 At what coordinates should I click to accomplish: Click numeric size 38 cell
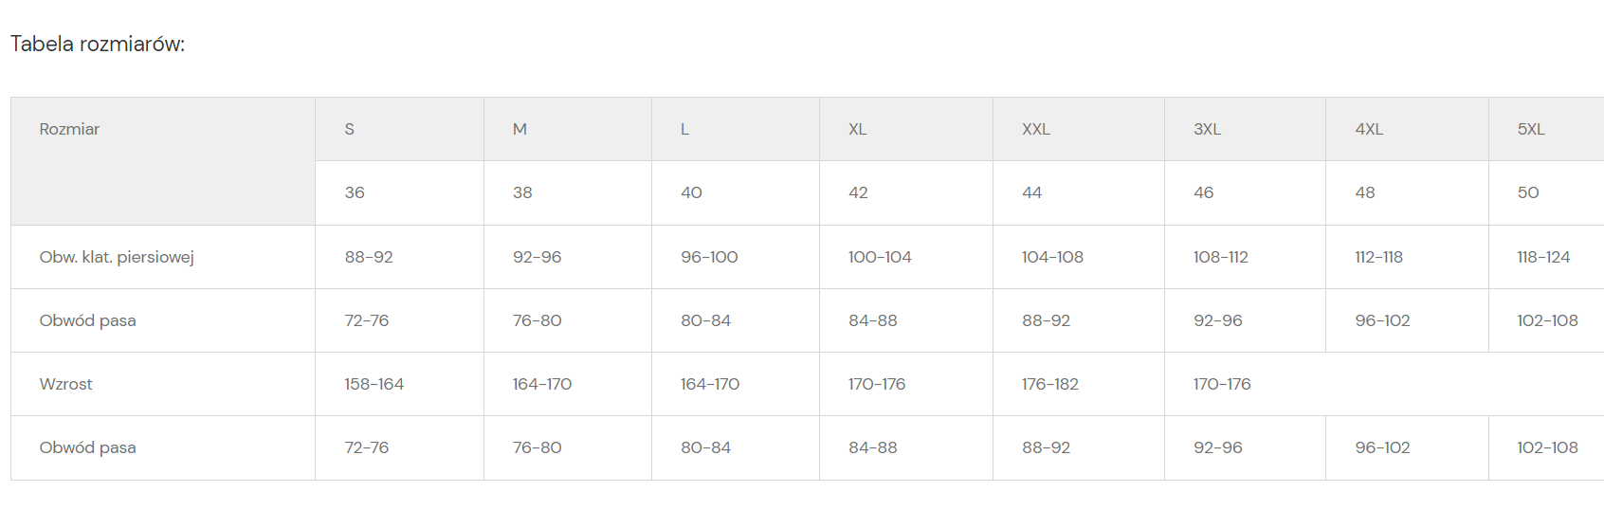coord(522,192)
